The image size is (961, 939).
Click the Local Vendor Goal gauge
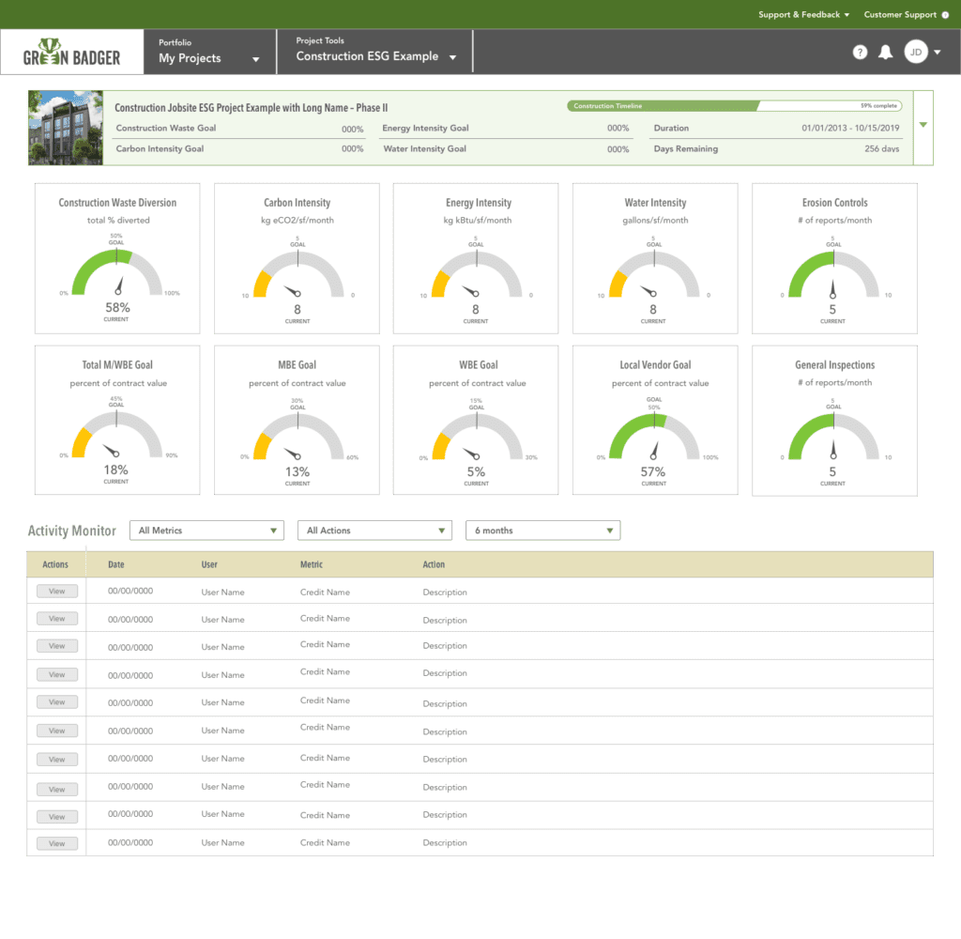coord(654,438)
